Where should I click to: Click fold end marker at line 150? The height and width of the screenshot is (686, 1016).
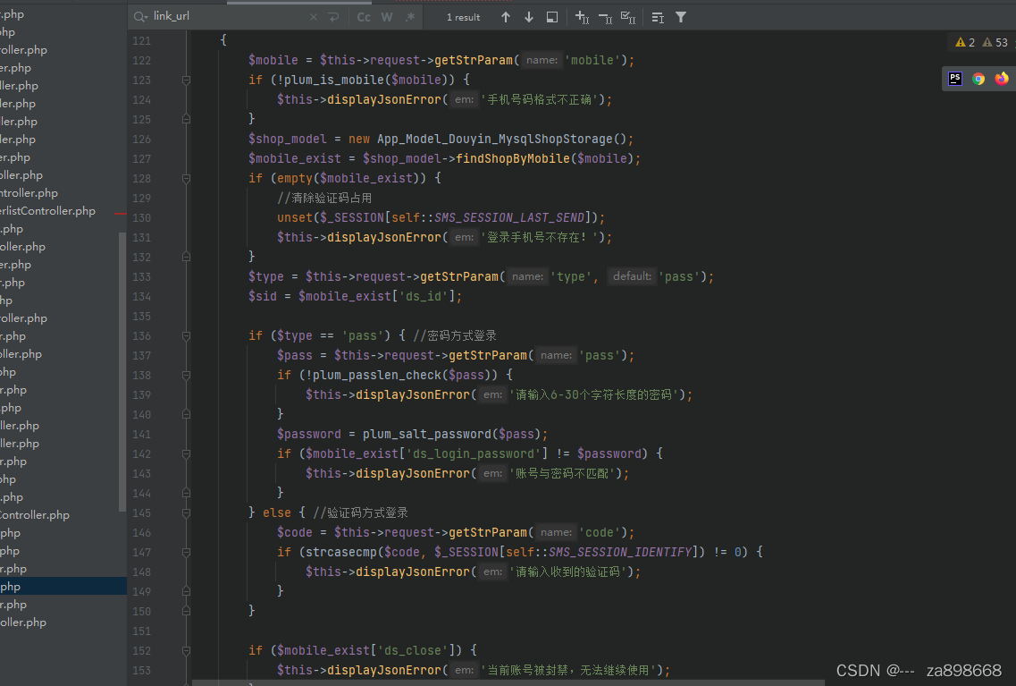(x=186, y=611)
